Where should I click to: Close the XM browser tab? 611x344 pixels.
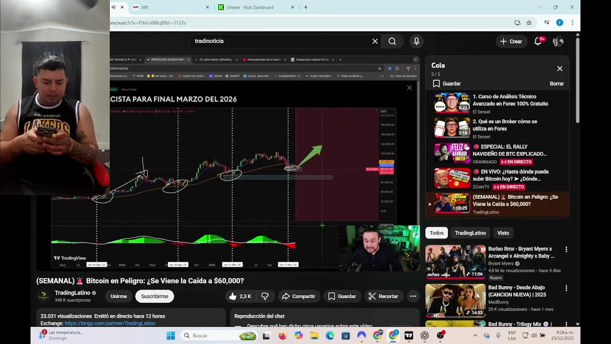(x=207, y=7)
